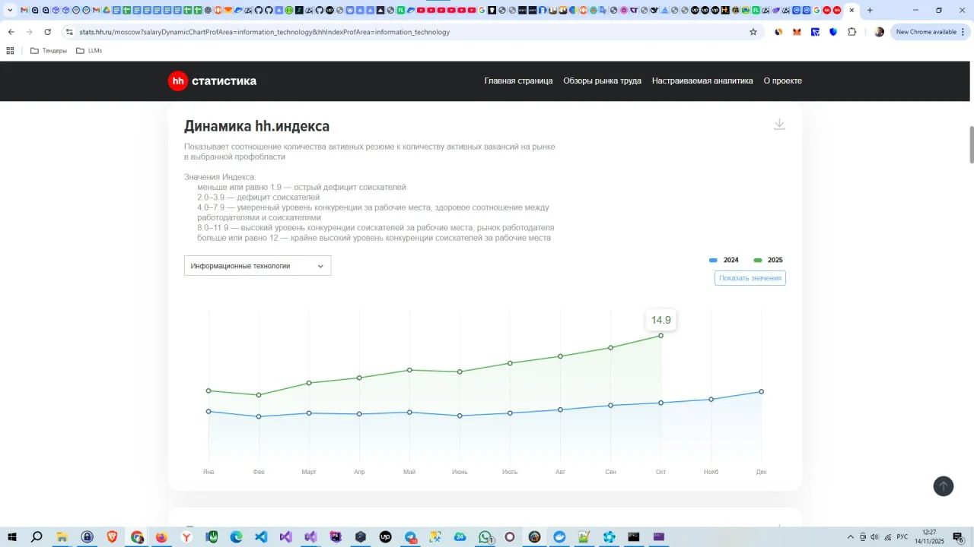Reload the page with refresh icon
Screen dimensions: 974x547
pyautogui.click(x=48, y=32)
